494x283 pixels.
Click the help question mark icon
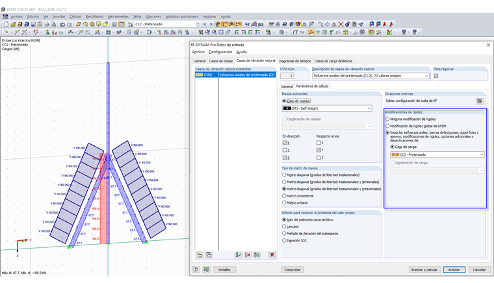point(196,269)
